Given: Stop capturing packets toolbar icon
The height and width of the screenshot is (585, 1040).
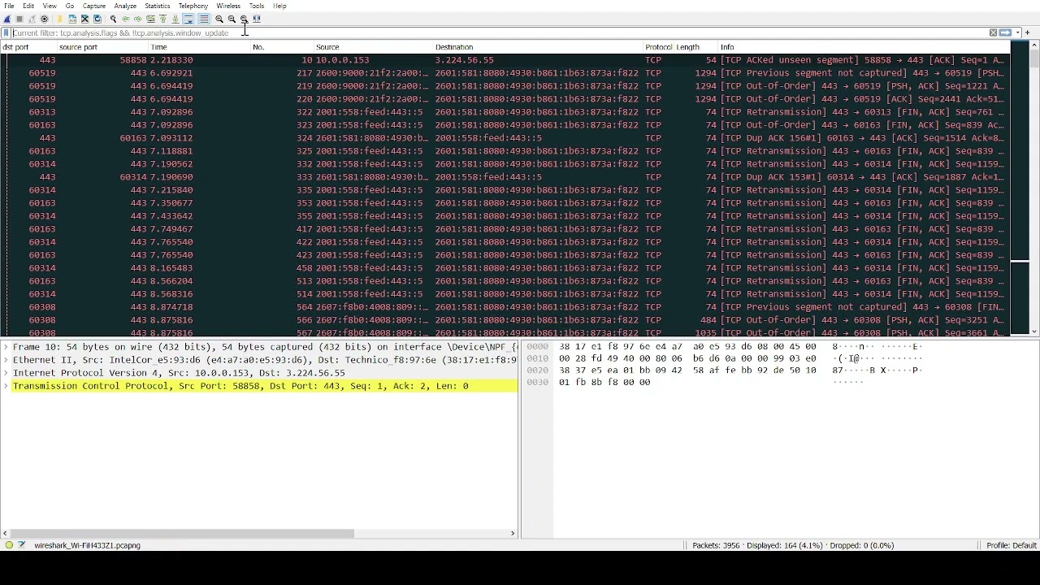Looking at the screenshot, I should point(19,19).
